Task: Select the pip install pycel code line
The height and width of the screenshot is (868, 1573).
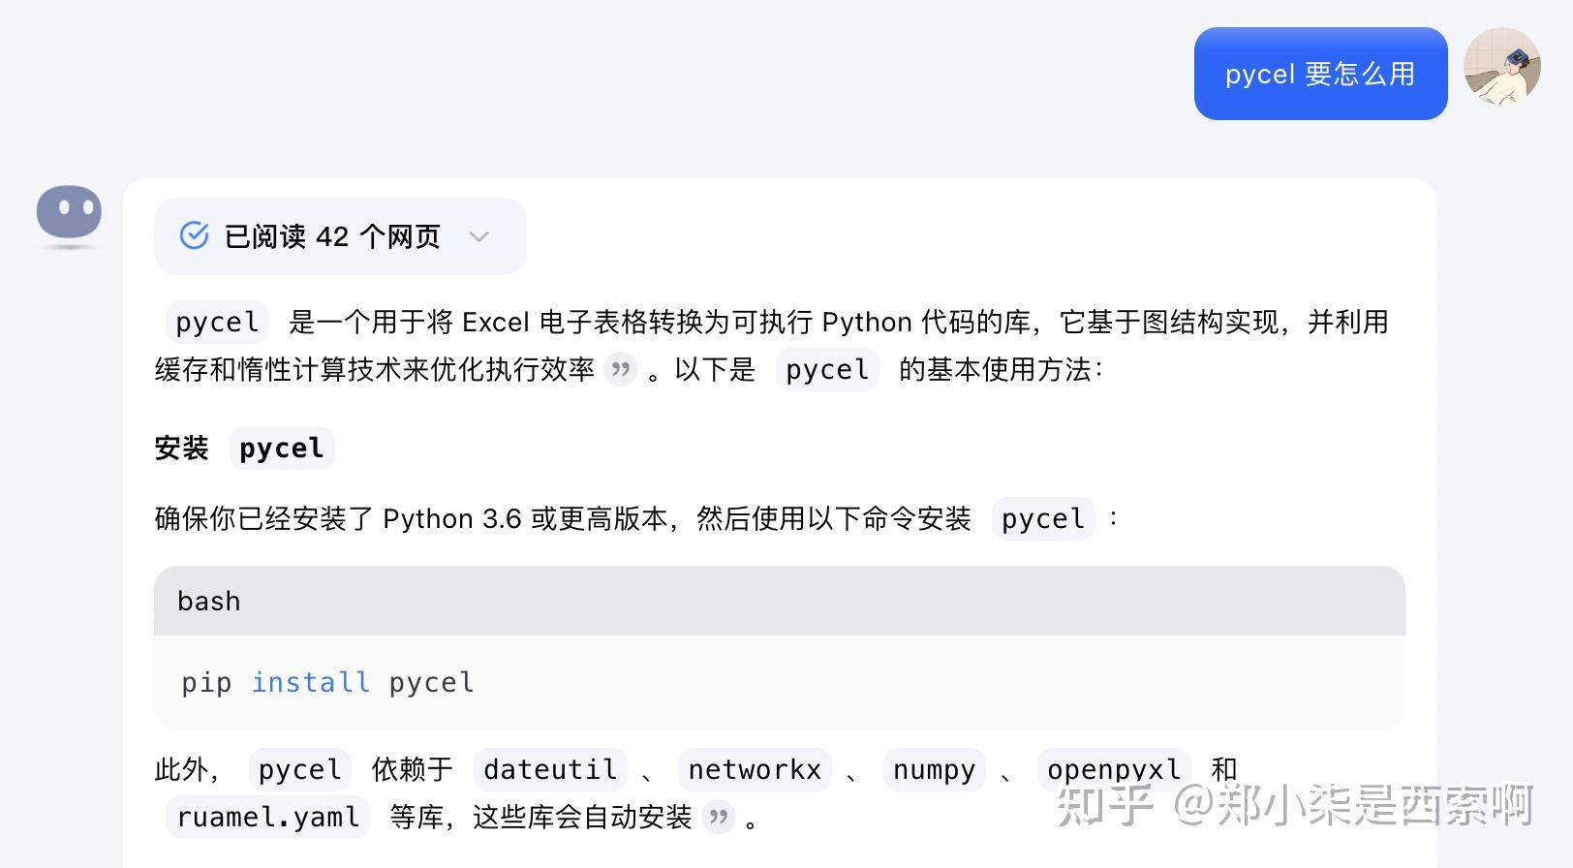Action: [325, 682]
